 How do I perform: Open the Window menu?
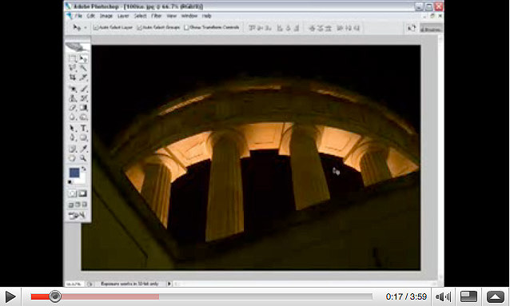[189, 16]
